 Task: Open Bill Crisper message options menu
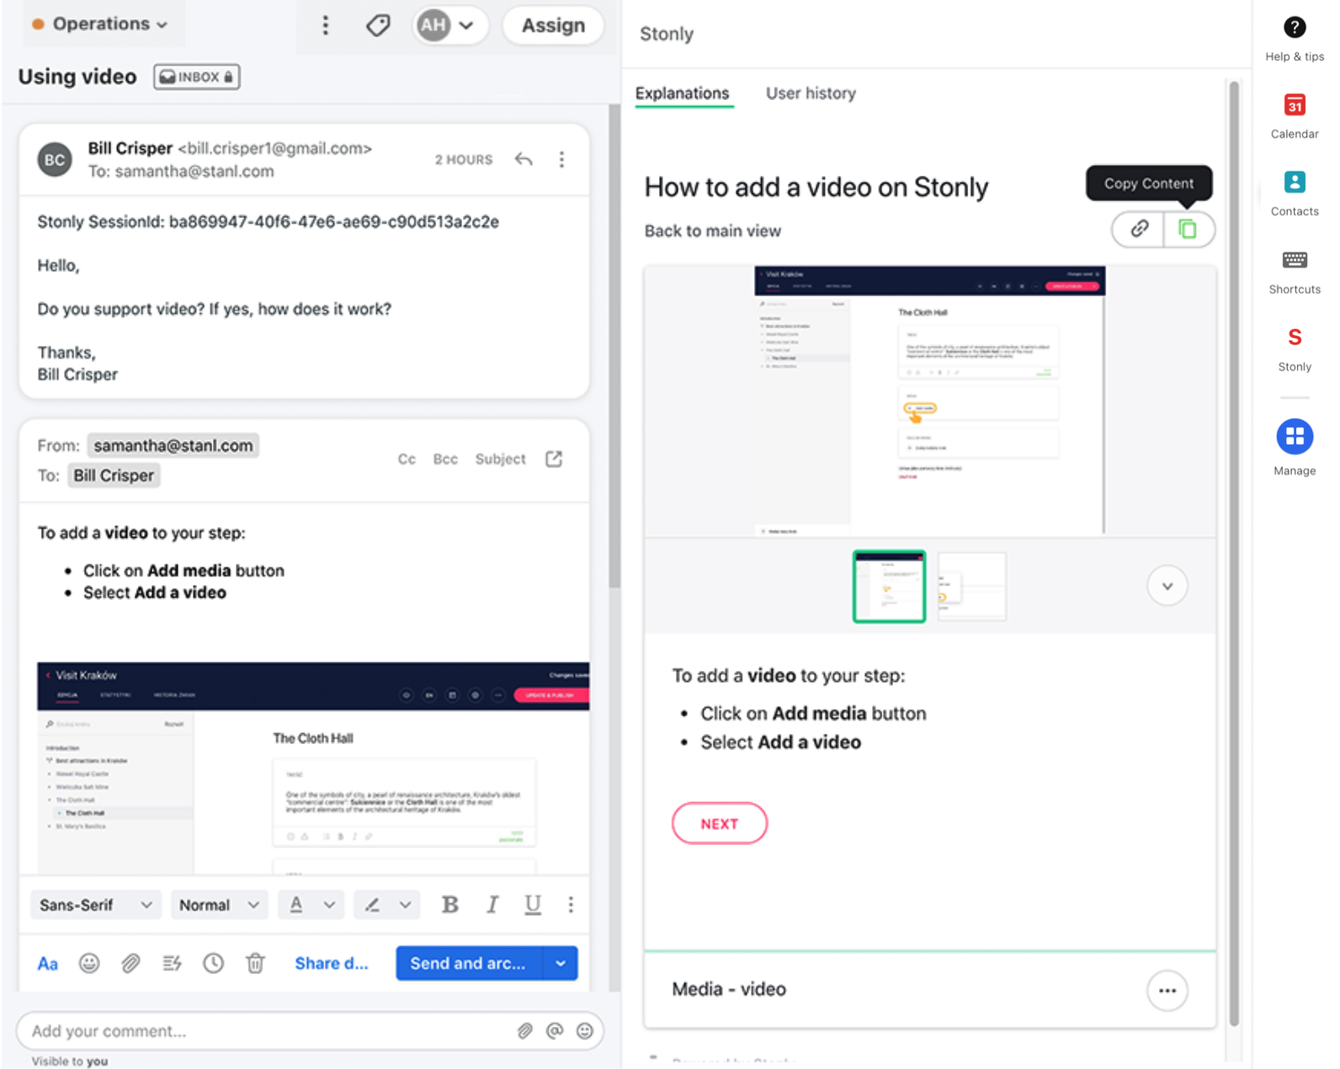coord(561,159)
